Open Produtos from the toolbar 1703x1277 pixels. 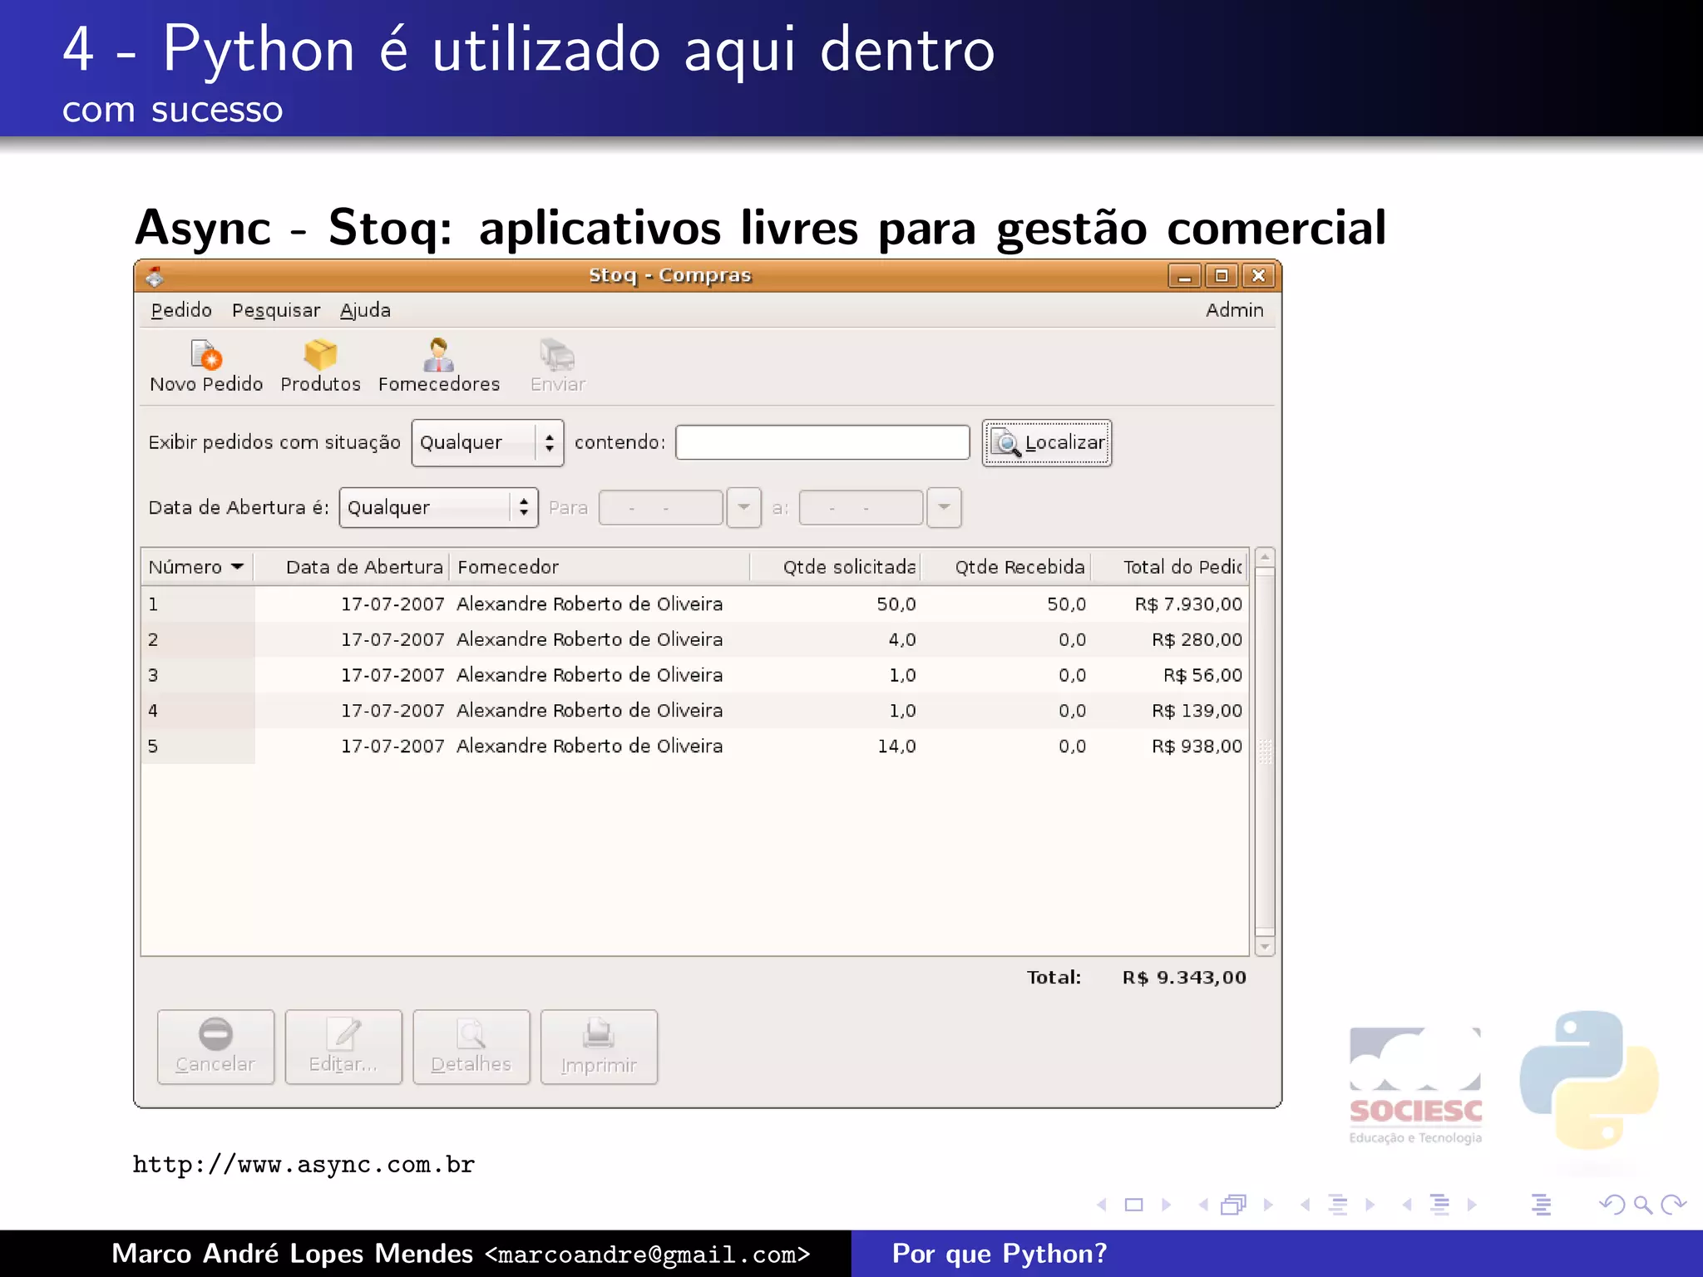(x=320, y=366)
